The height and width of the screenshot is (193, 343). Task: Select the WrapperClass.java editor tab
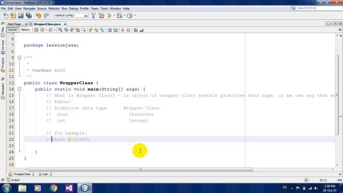pos(47,24)
